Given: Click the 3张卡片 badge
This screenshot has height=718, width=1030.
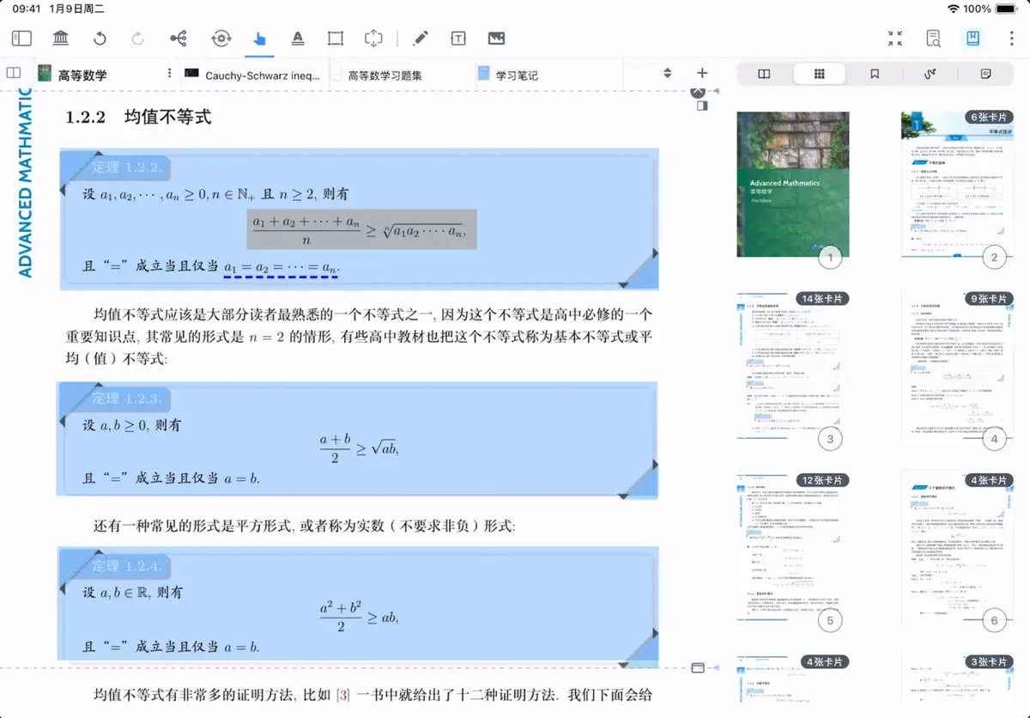Looking at the screenshot, I should pyautogui.click(x=987, y=662).
